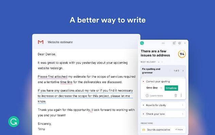Click the help icon beside Learn more

(147, 96)
